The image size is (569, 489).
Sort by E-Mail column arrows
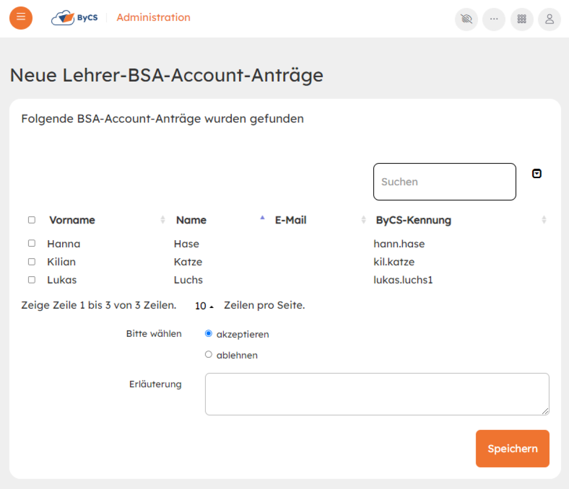tap(364, 220)
